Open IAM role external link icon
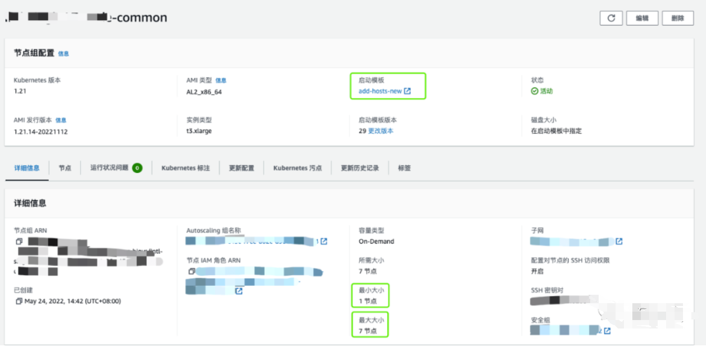This screenshot has height=347, width=706. click(239, 291)
